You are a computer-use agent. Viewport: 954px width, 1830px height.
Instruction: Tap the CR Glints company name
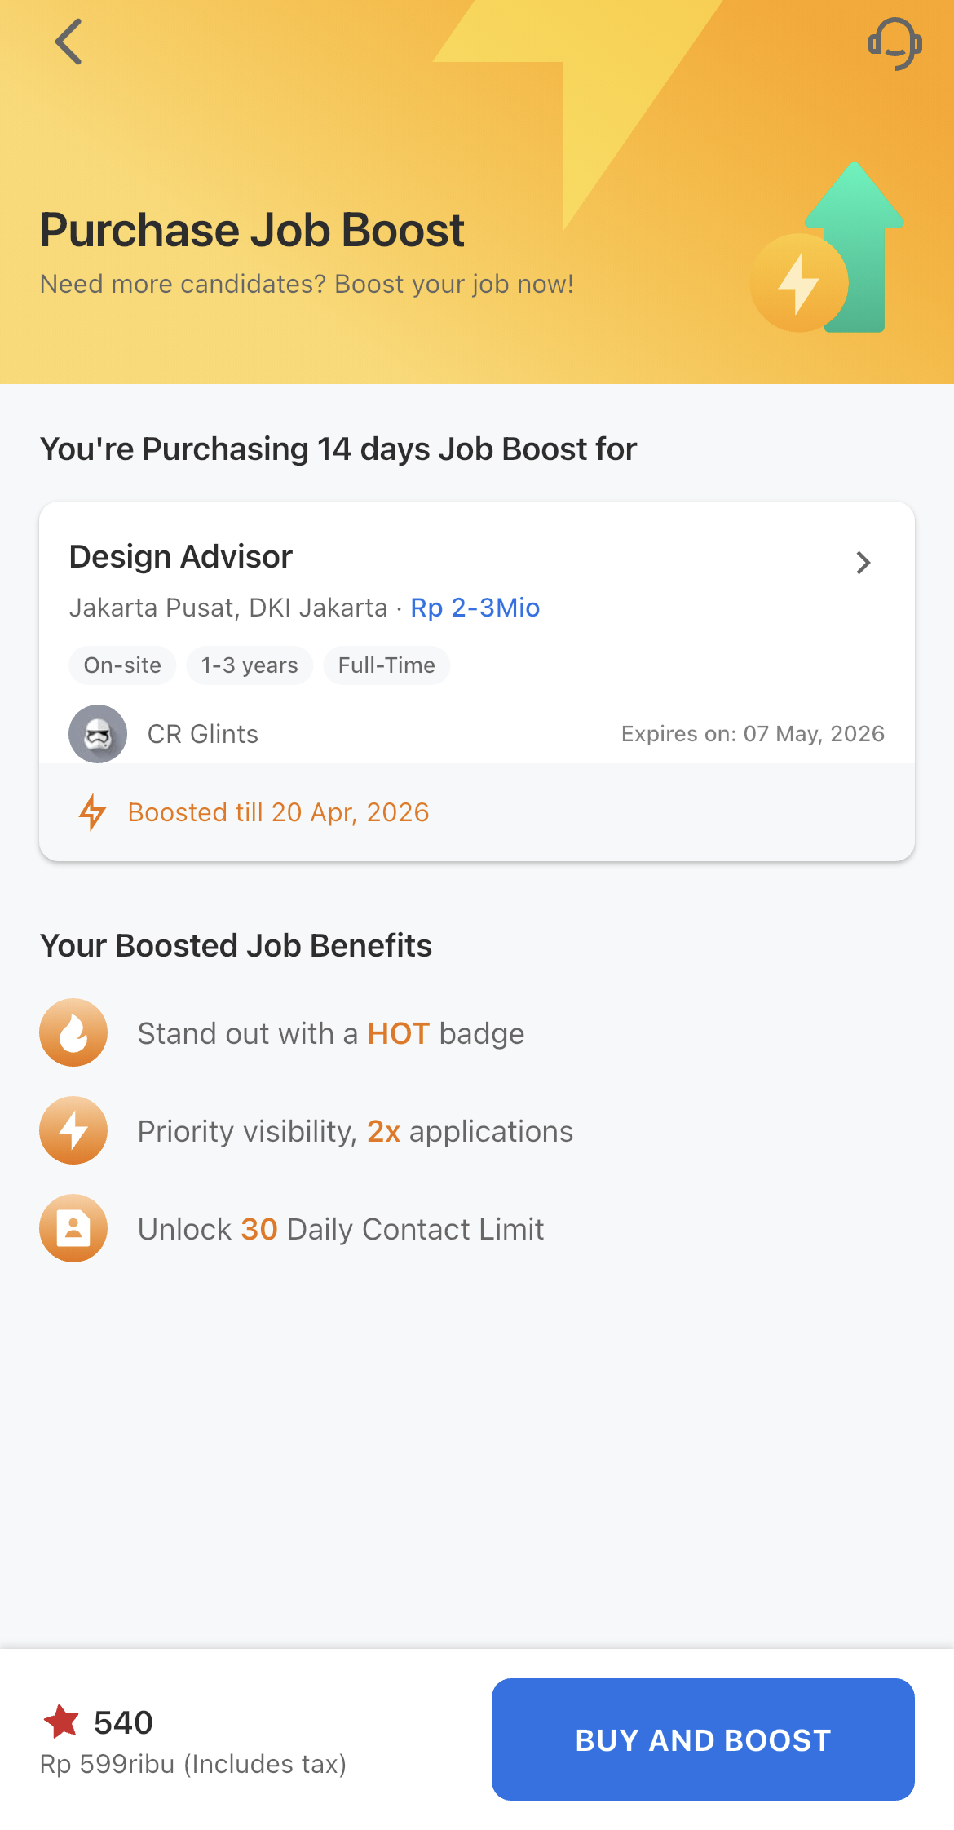click(203, 734)
